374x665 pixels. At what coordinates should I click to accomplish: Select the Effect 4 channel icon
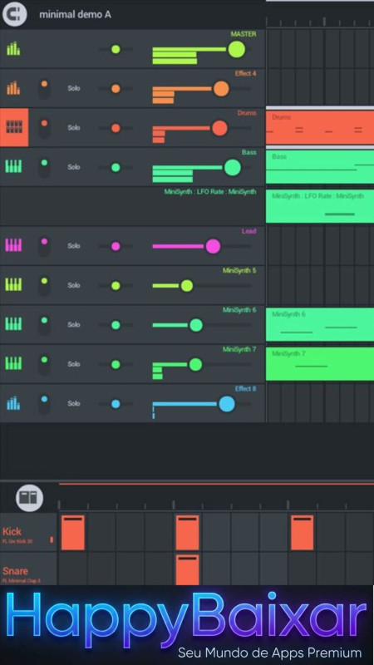coord(13,88)
